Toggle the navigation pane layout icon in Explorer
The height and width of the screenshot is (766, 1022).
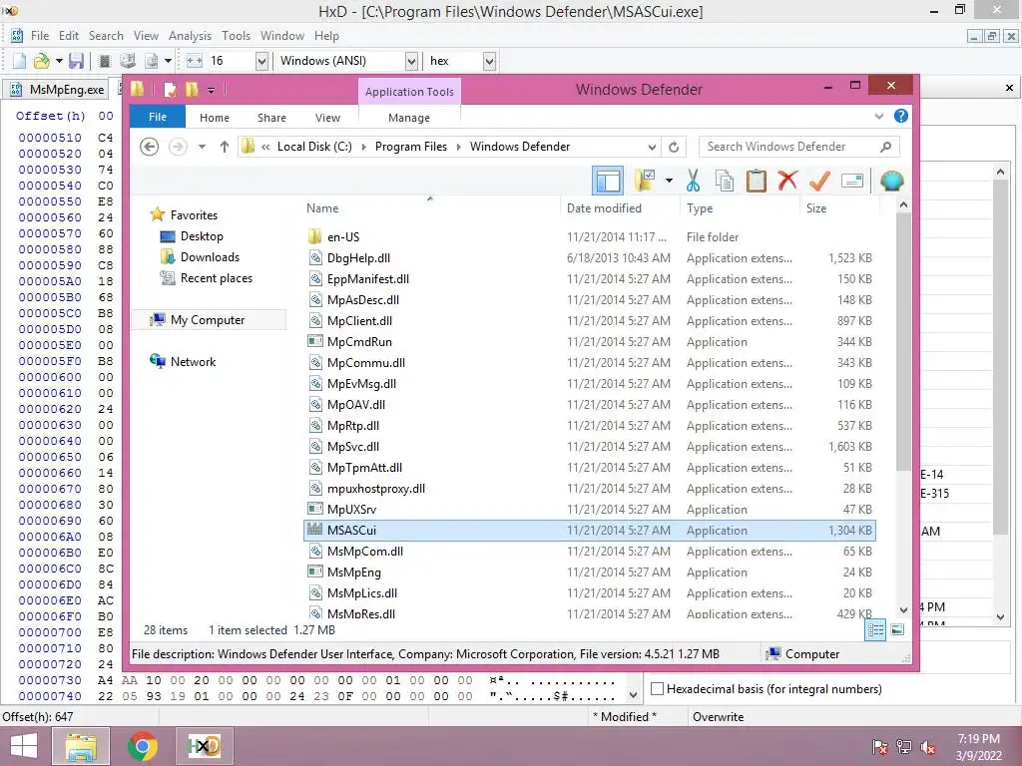coord(608,181)
